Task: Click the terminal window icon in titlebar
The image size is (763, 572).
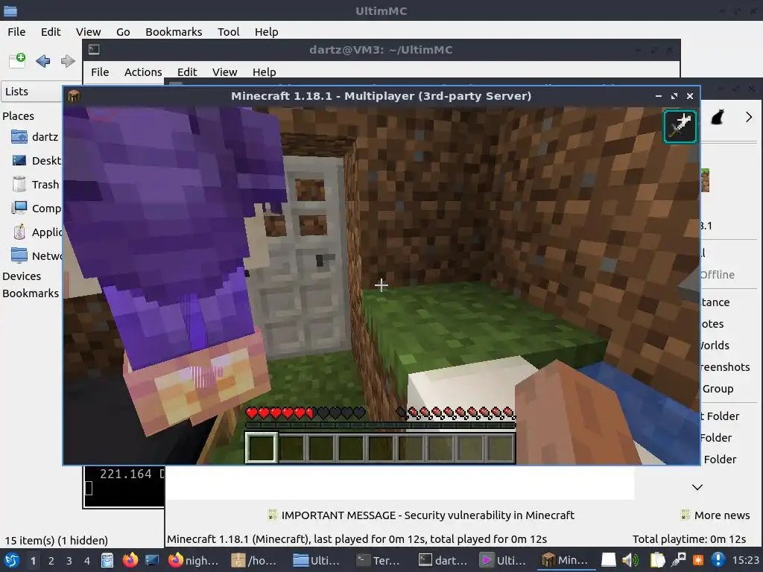Action: tap(94, 50)
